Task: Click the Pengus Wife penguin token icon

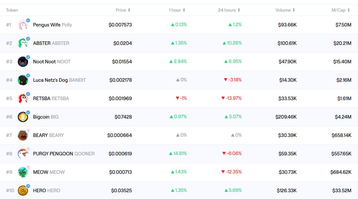Action: (23, 25)
